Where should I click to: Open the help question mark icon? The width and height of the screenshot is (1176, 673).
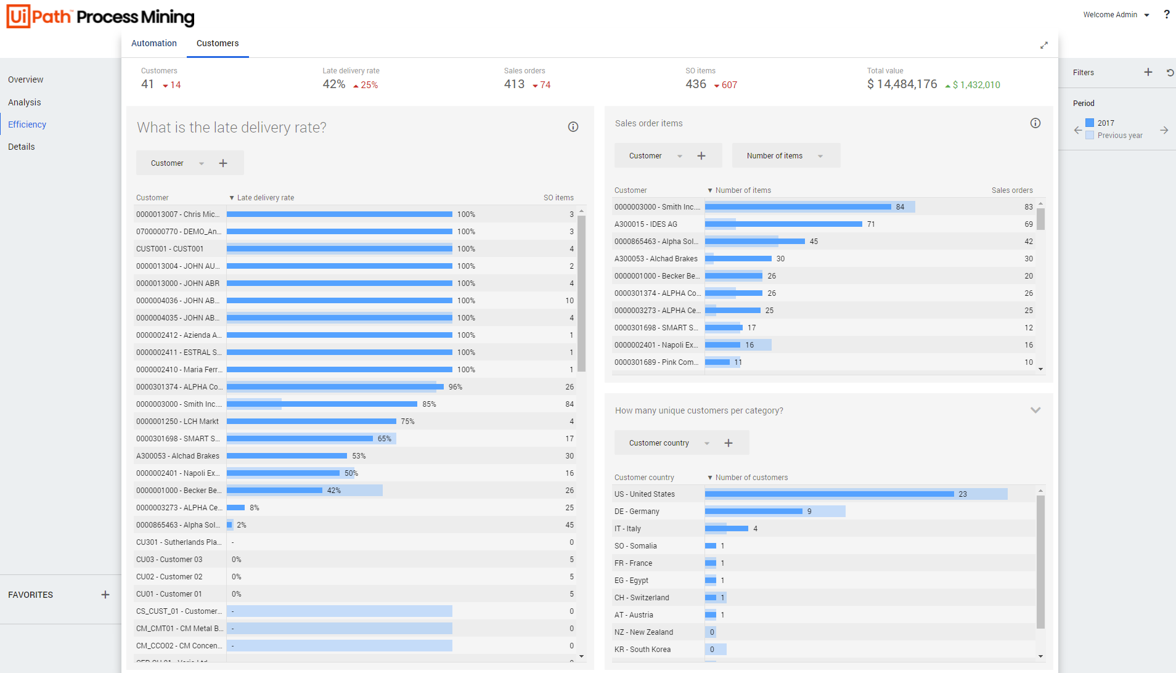pyautogui.click(x=1166, y=14)
